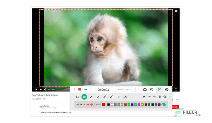Pick the blue color swatch
This screenshot has width=212, height=123.
point(132,105)
